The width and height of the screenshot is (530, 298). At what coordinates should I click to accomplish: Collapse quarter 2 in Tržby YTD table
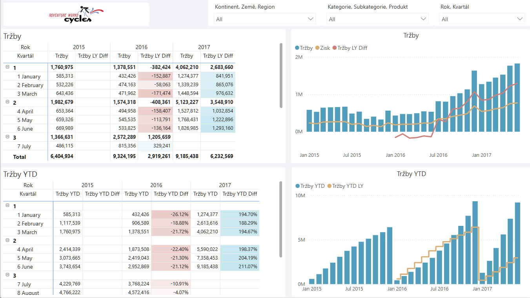[7, 240]
